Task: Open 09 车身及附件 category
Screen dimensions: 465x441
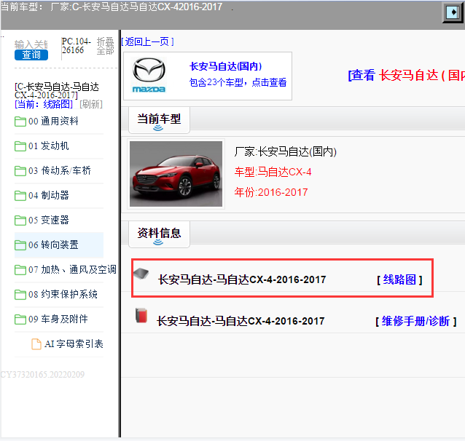Action: point(58,319)
